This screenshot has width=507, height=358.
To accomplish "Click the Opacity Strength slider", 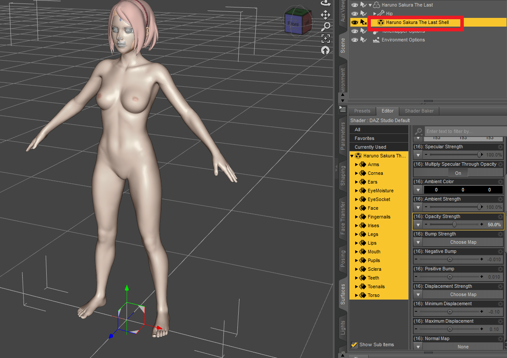I will click(x=454, y=224).
